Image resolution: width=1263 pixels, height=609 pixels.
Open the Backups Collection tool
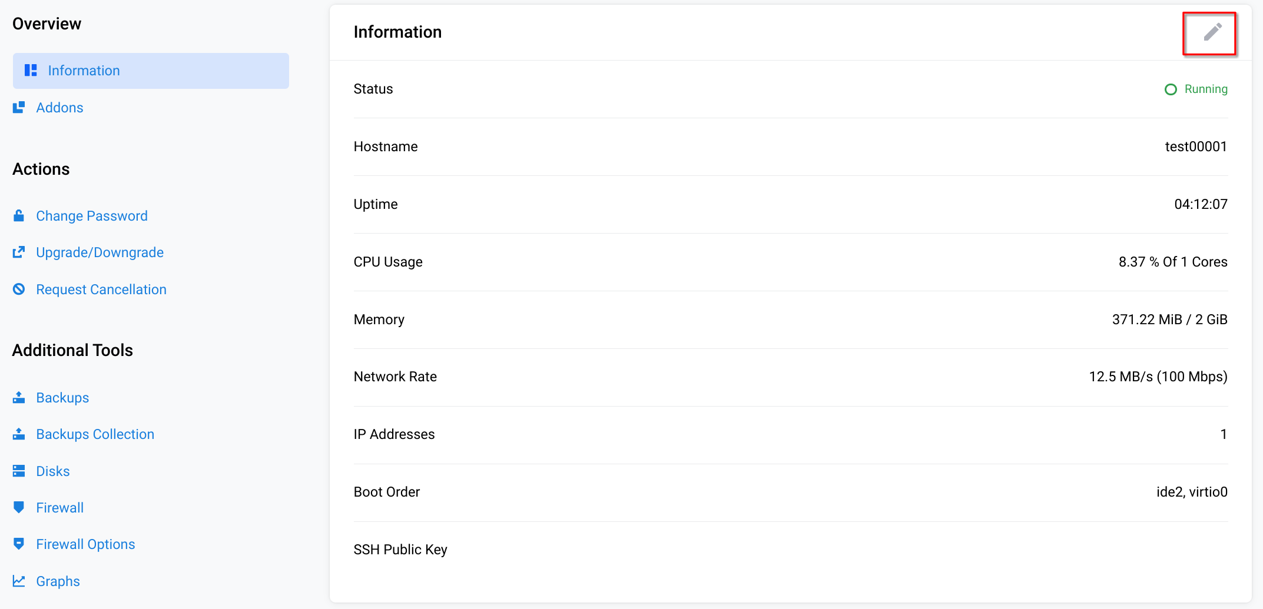pos(95,434)
